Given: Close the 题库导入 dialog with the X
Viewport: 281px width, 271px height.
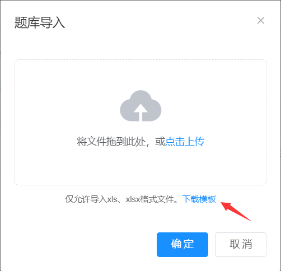Looking at the screenshot, I should (261, 21).
